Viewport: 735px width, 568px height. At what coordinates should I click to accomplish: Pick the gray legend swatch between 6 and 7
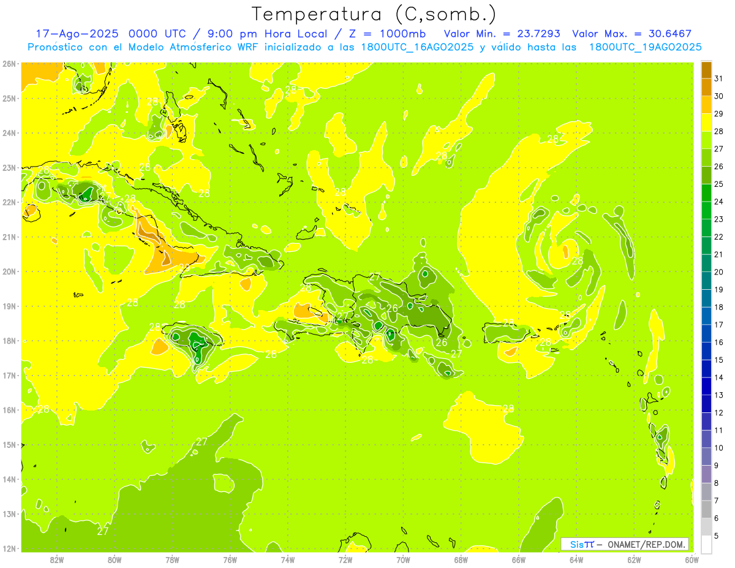click(x=706, y=509)
